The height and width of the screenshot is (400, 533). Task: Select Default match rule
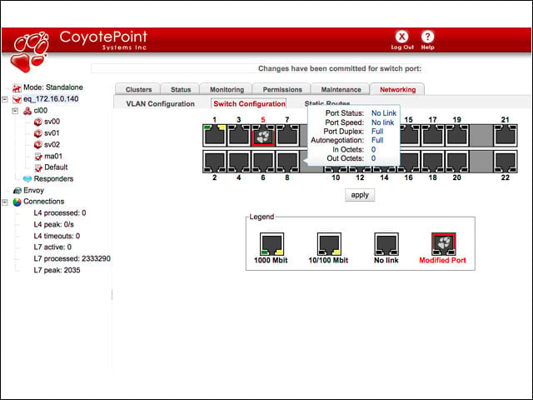[56, 167]
